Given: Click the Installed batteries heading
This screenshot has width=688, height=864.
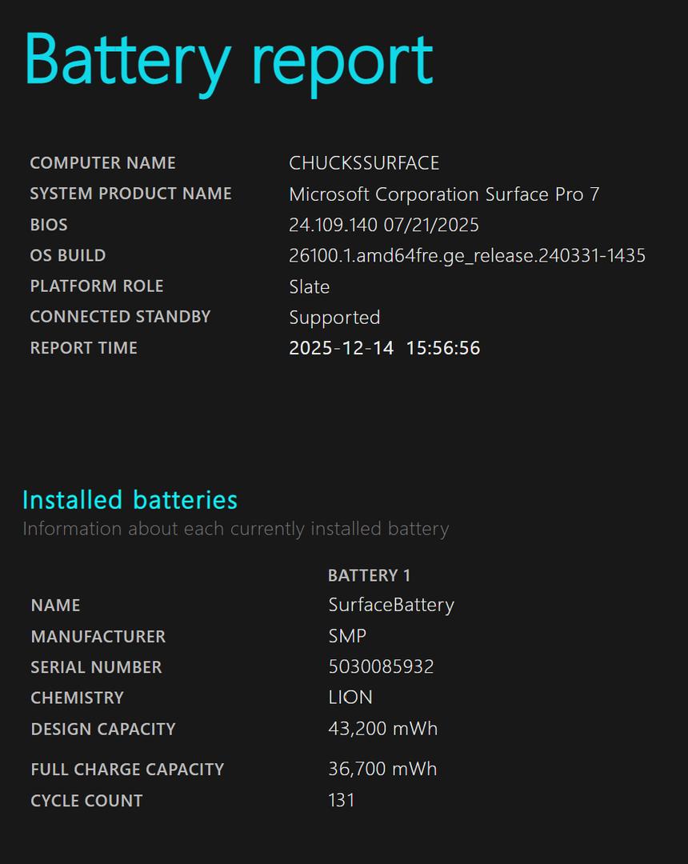Looking at the screenshot, I should (x=130, y=500).
